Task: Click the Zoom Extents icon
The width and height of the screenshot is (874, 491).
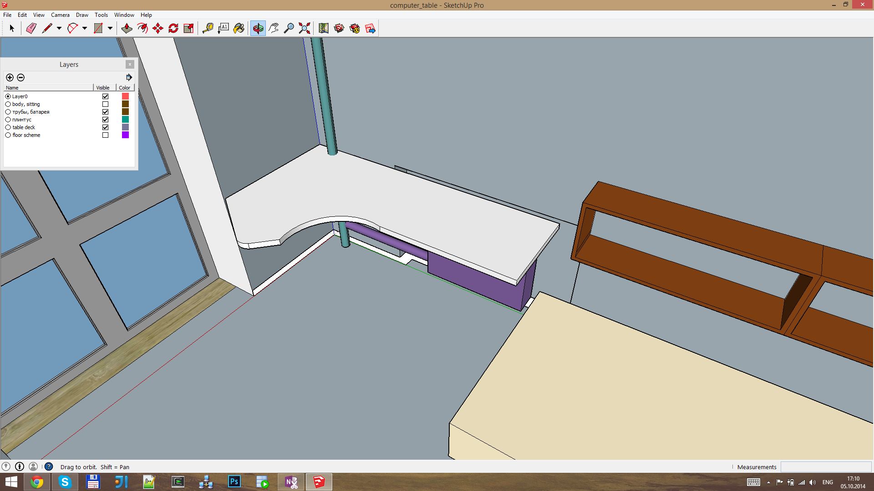Action: 305,28
